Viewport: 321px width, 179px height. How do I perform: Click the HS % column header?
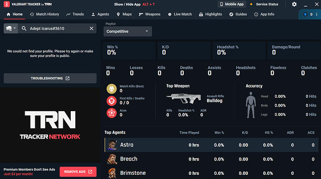pos(269,133)
